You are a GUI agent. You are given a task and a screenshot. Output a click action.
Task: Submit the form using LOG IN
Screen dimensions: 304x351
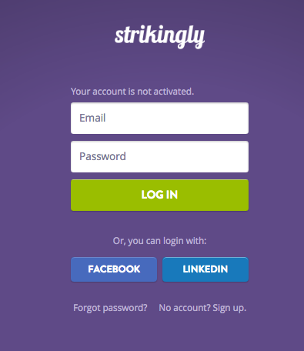[159, 195]
